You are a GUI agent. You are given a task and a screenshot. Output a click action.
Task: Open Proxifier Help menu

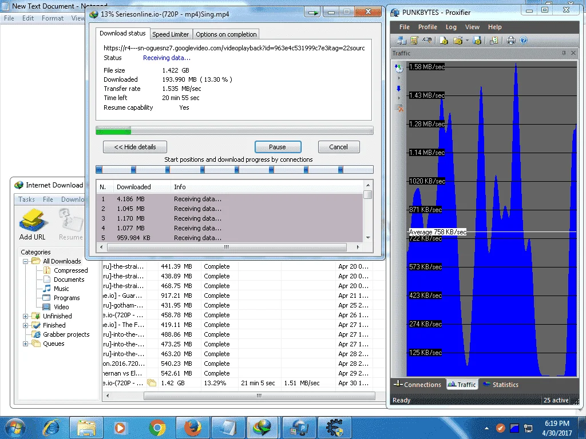point(494,27)
